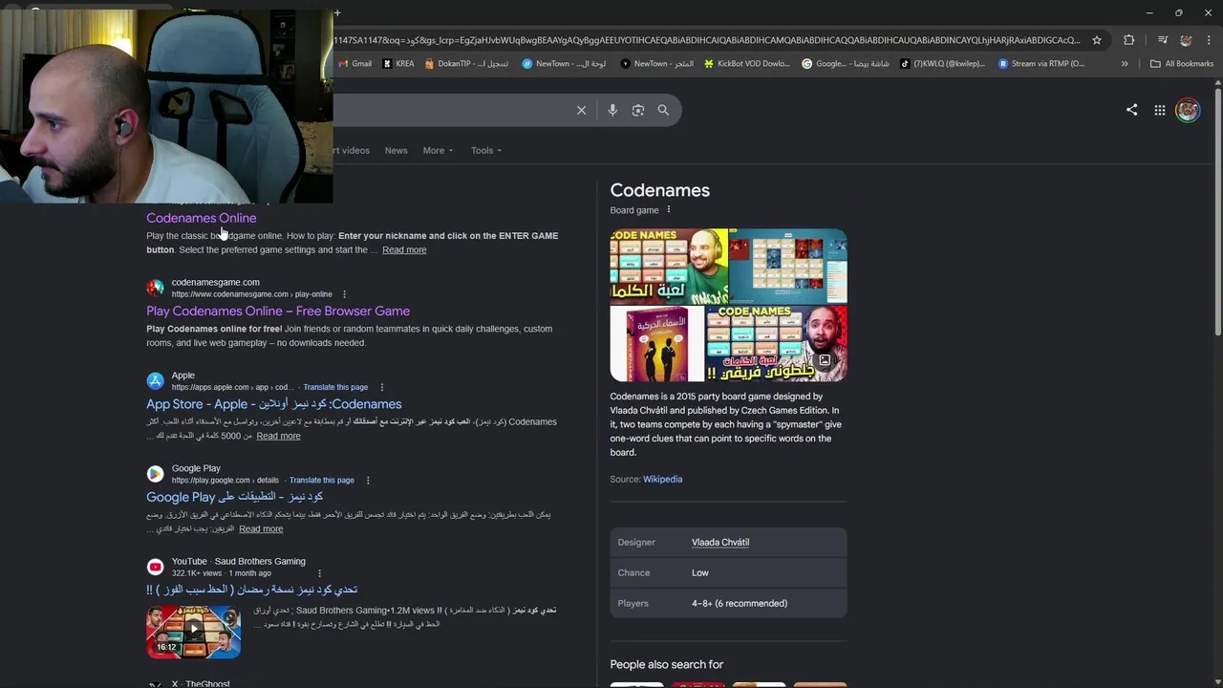Open the Gmail bookmark
This screenshot has width=1223, height=688.
[354, 64]
